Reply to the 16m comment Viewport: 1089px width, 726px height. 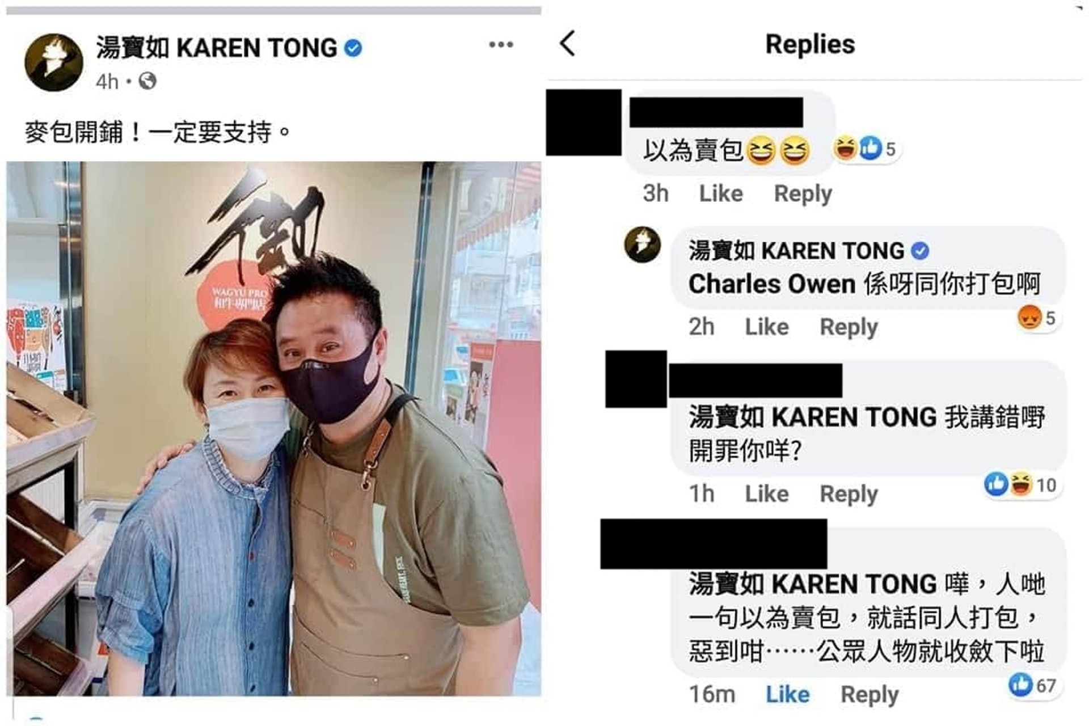869,695
